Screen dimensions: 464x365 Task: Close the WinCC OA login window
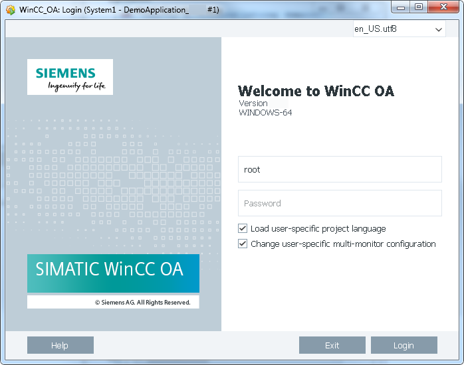(x=443, y=7)
